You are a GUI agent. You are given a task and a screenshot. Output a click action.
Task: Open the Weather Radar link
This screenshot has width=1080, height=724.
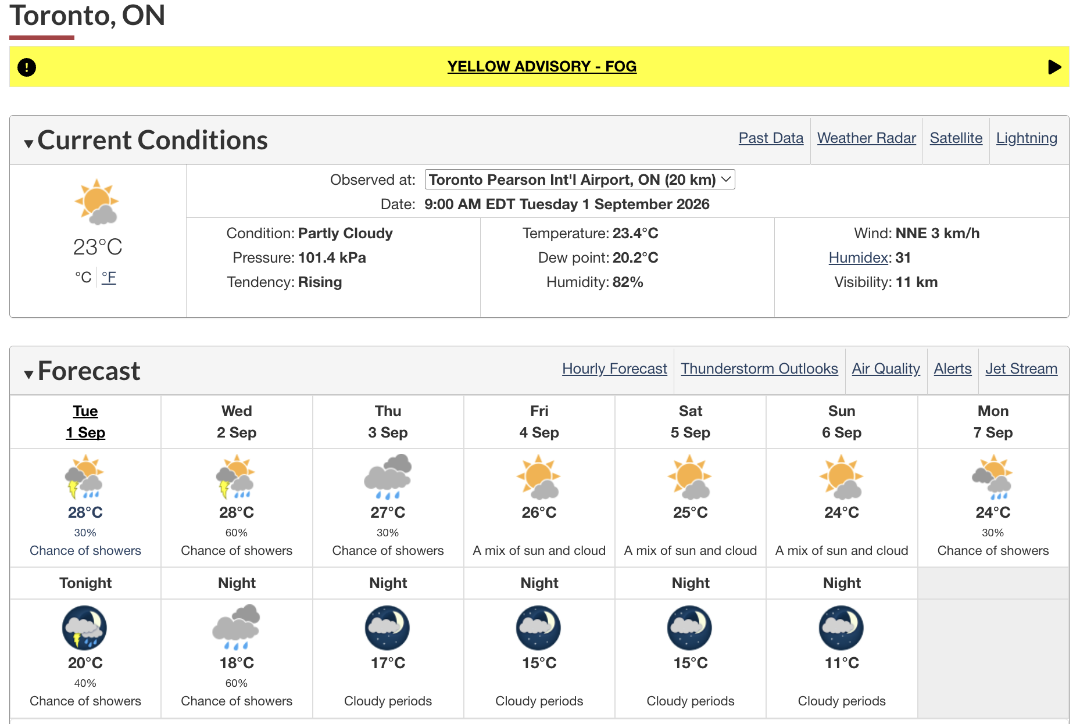tap(866, 138)
